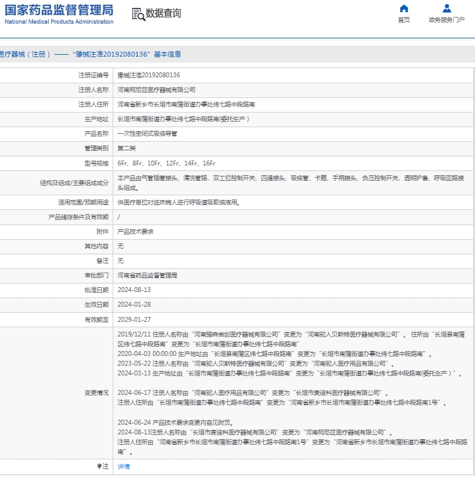Image resolution: width=475 pixels, height=477 pixels.
Task: Click the 结构及组成 description text
Action: (291, 183)
